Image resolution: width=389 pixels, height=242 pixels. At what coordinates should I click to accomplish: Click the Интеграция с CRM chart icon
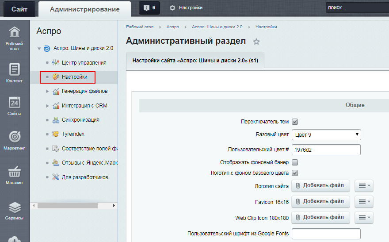coord(56,106)
